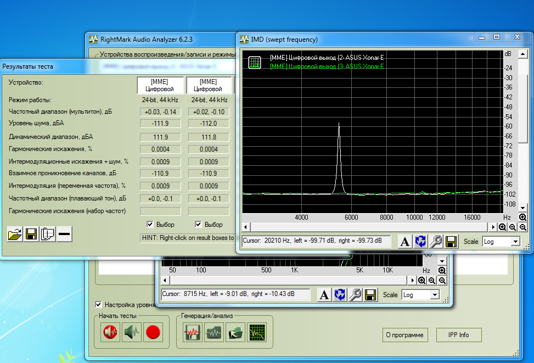Click the +0.03, -0.14 result box
The width and height of the screenshot is (534, 363).
tap(160, 112)
